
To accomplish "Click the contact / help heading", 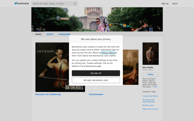I will (149, 92).
